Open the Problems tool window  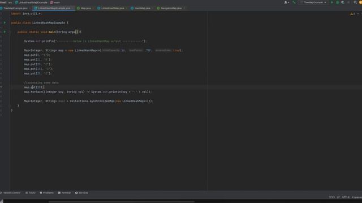pos(46,193)
